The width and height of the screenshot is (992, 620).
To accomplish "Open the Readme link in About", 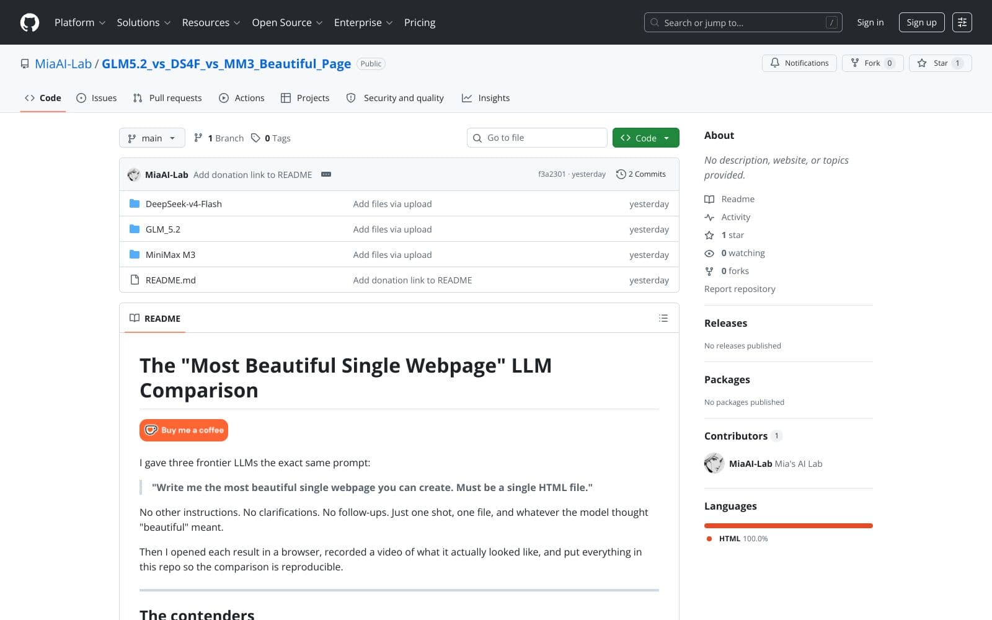I will click(730, 199).
